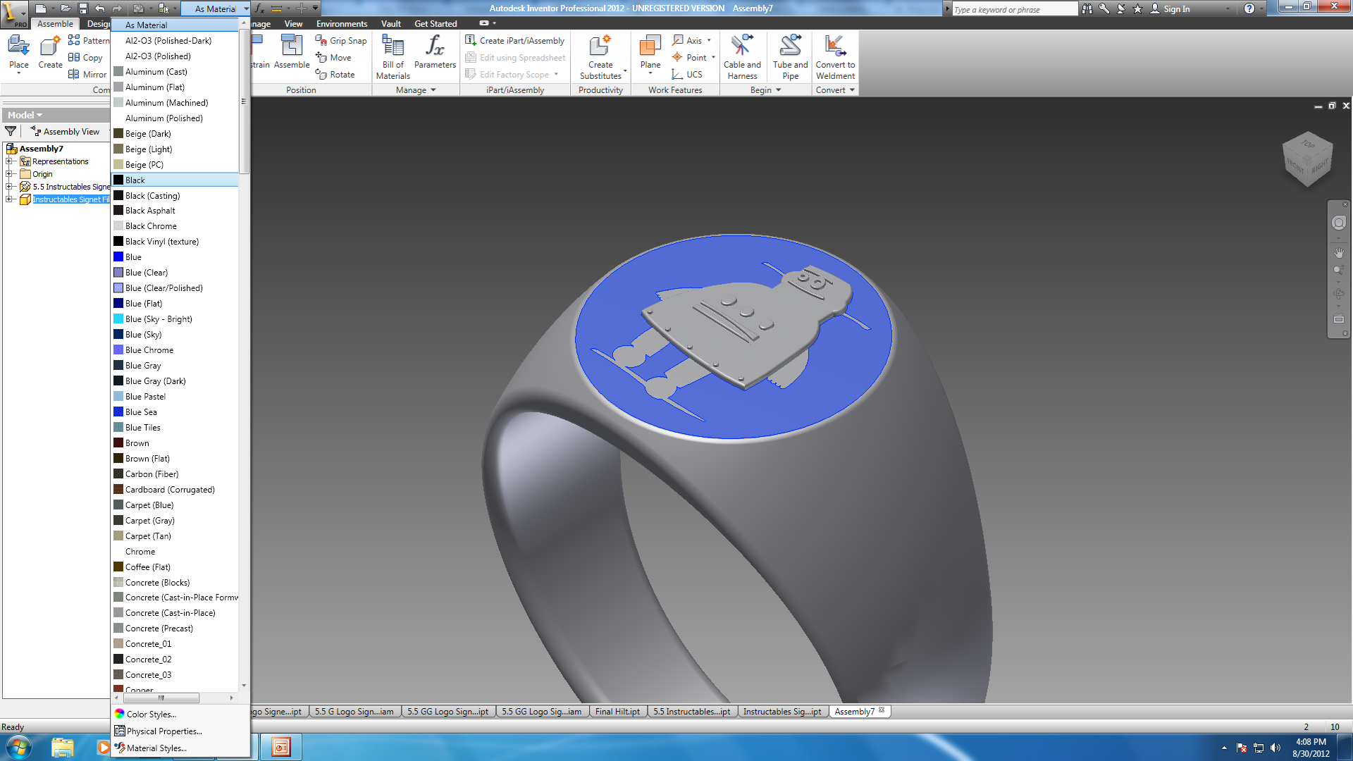Open the Help question mark icon

[1249, 8]
